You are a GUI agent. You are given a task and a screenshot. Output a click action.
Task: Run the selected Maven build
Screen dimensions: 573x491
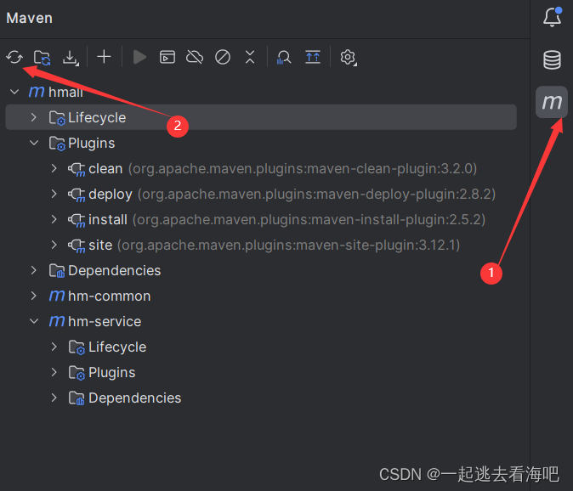(139, 57)
